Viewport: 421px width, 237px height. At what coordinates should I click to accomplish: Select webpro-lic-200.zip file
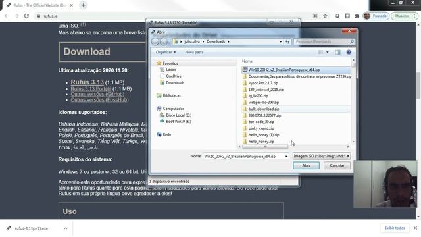[263, 103]
